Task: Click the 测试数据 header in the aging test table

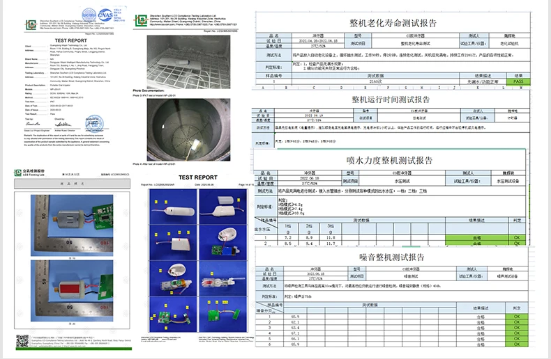Action: (x=375, y=75)
